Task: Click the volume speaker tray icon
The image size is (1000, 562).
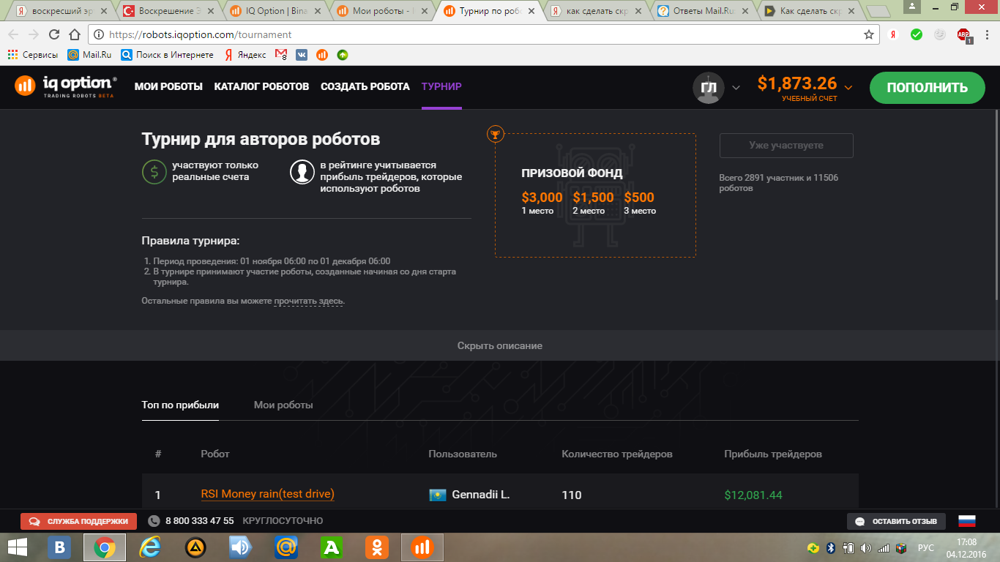Action: pyautogui.click(x=866, y=547)
